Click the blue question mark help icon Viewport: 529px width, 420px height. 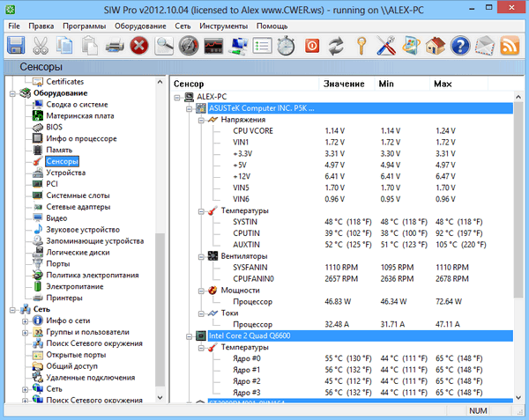(459, 45)
